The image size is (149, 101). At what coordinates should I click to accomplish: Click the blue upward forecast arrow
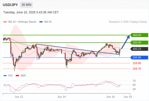126,42
